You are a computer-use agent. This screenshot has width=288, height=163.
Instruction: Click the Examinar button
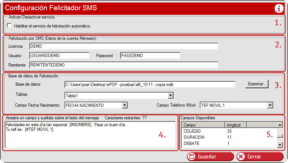257,84
